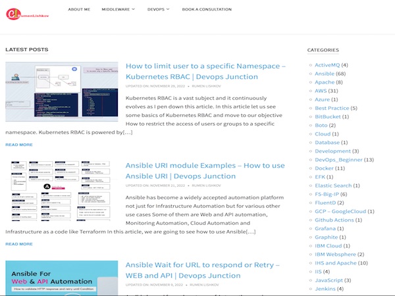Click Read More under Kubernetes RBAC post

pyautogui.click(x=18, y=144)
